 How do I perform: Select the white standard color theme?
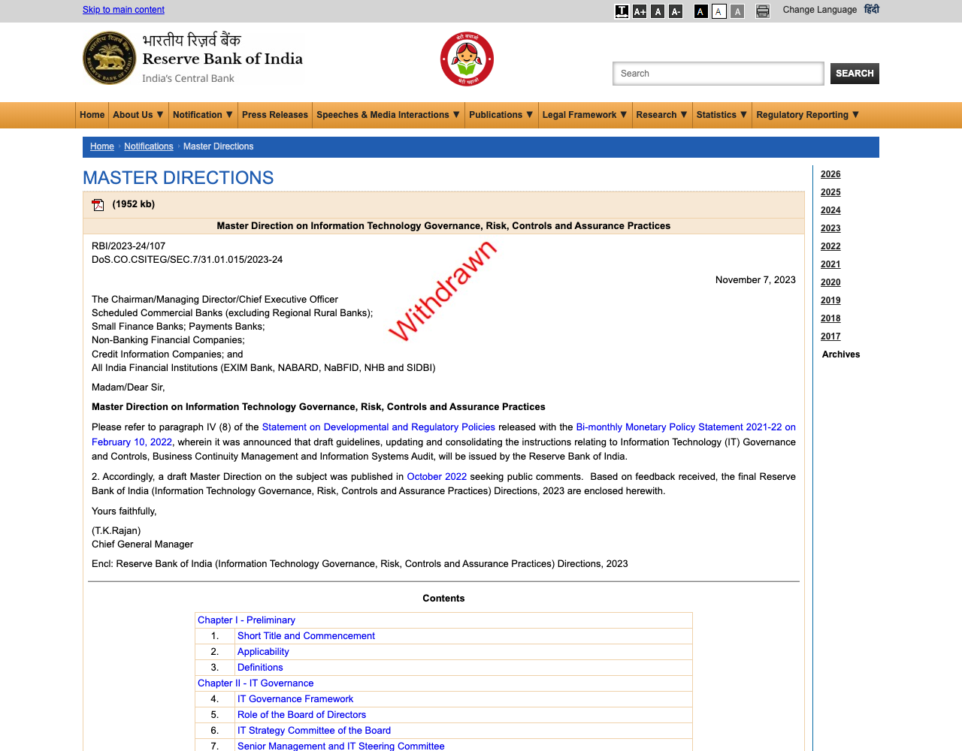click(x=718, y=11)
